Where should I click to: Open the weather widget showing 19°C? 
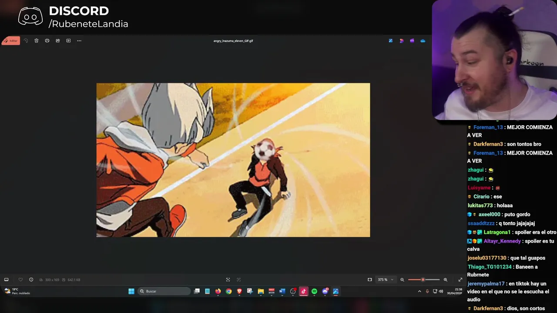(17, 291)
